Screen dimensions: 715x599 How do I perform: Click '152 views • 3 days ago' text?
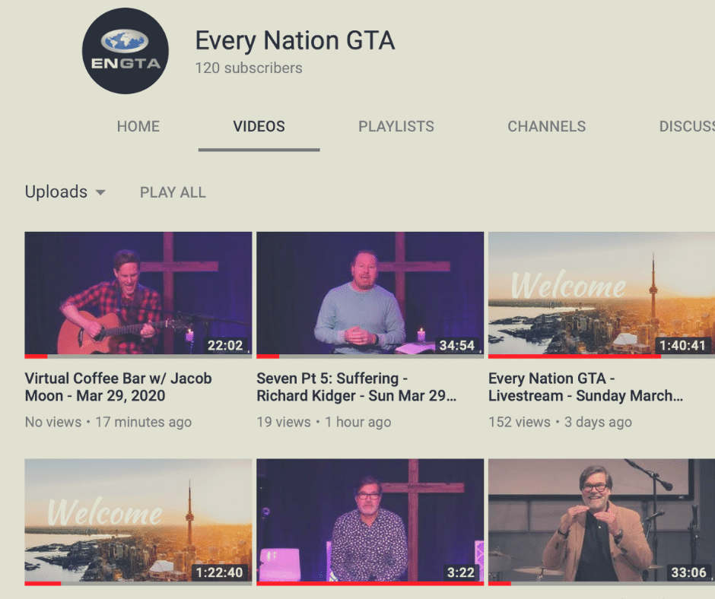click(x=560, y=422)
